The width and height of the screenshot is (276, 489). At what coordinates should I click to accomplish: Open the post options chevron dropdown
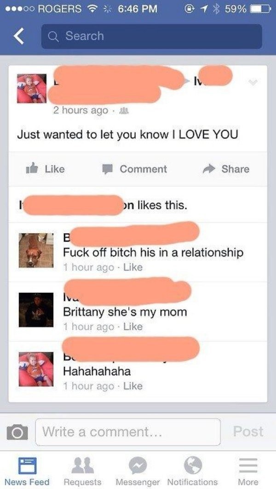pos(252,82)
